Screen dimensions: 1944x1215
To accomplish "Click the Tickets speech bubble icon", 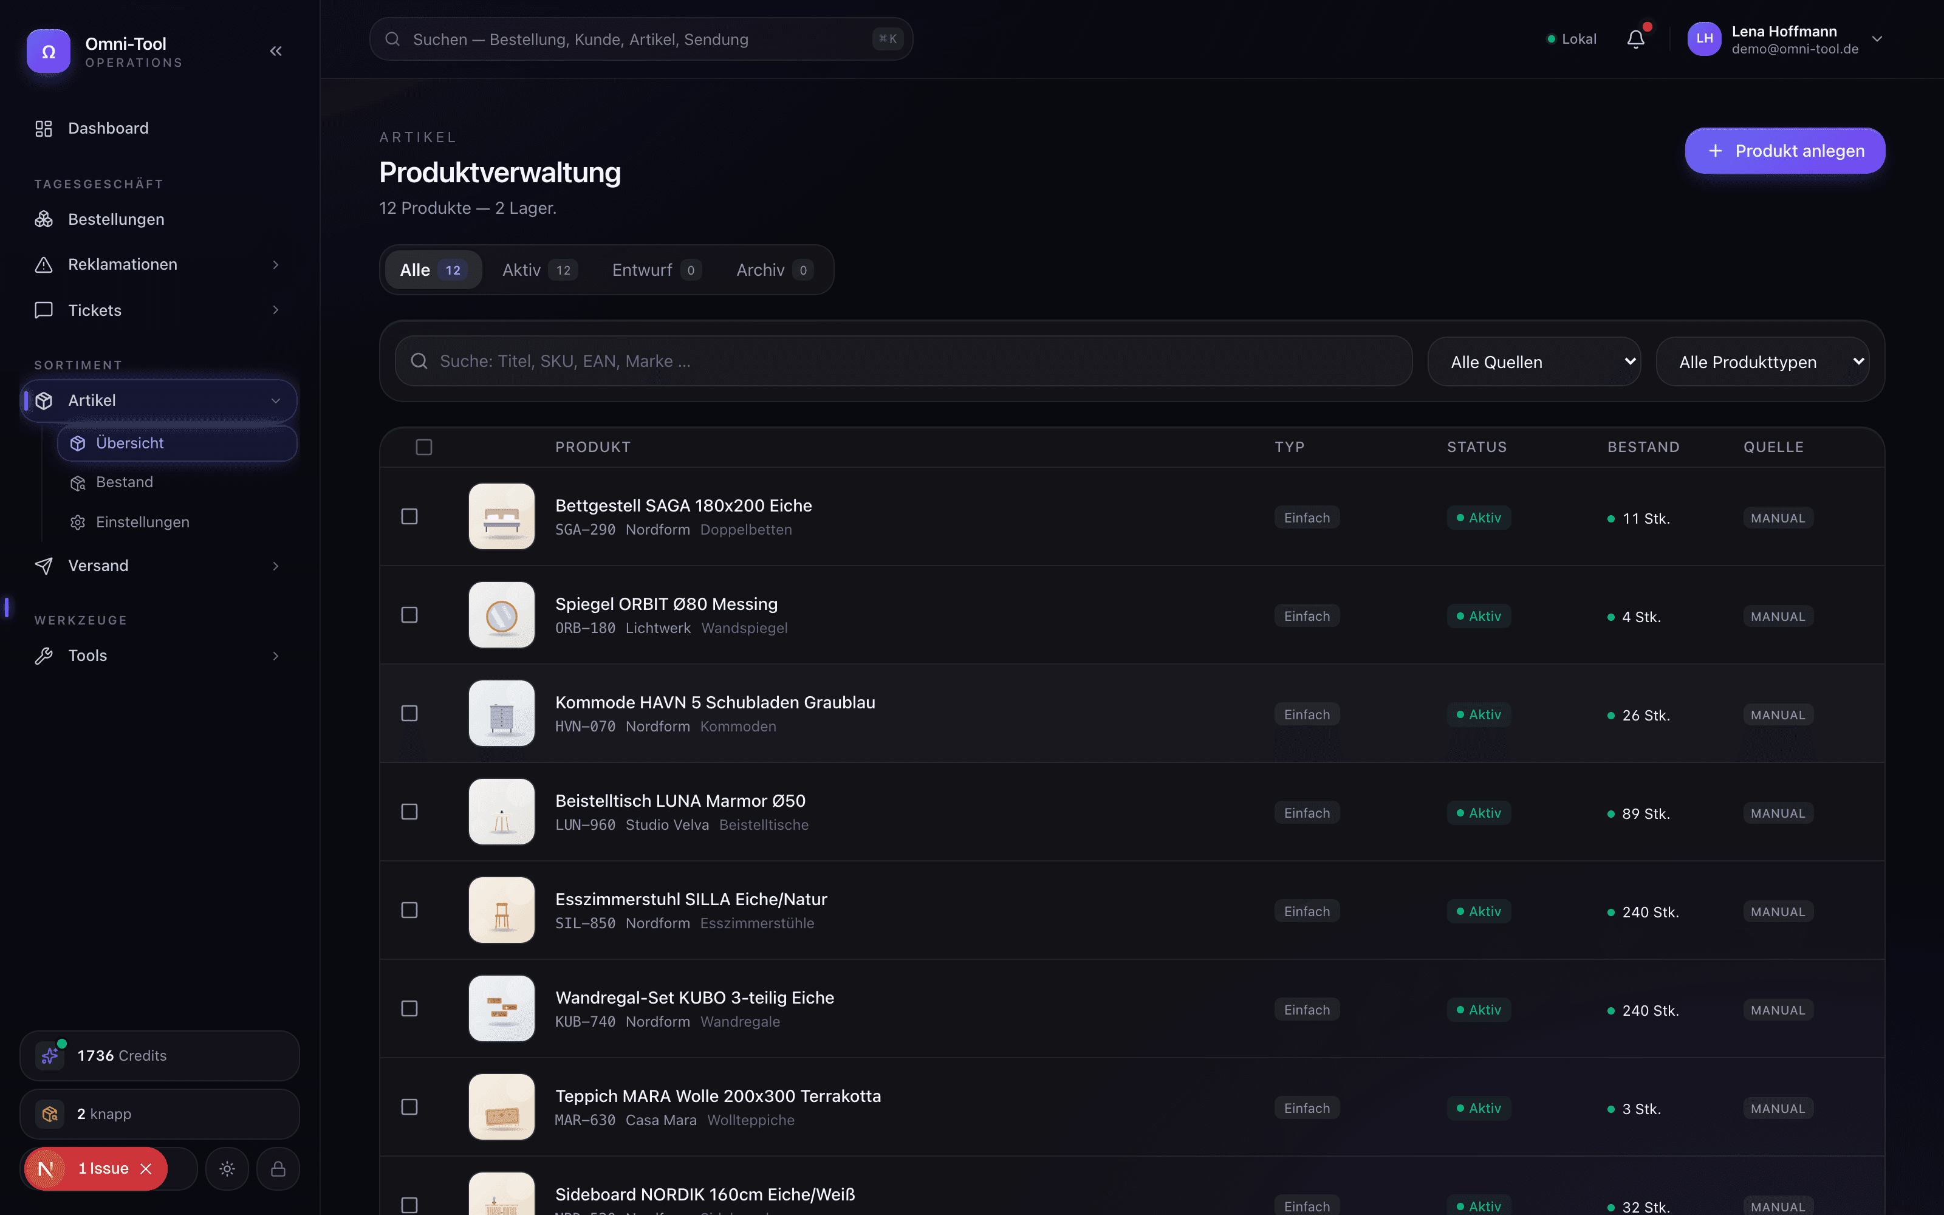I will click(x=43, y=310).
